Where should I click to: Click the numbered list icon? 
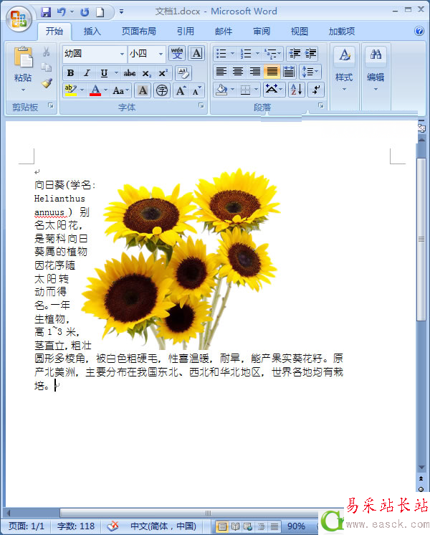coord(246,54)
